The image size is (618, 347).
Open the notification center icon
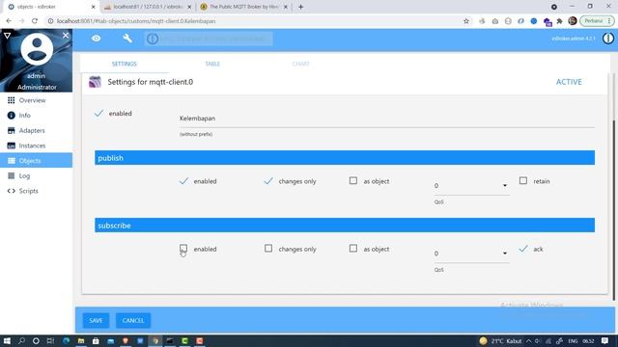(605, 340)
